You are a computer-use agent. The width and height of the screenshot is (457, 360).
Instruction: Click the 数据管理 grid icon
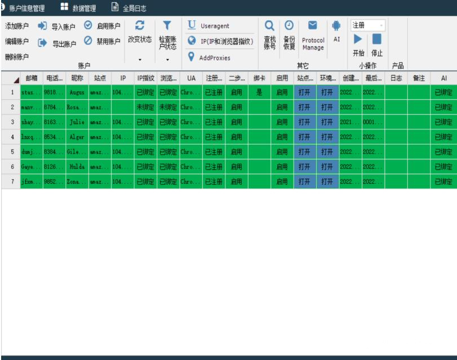click(x=64, y=7)
